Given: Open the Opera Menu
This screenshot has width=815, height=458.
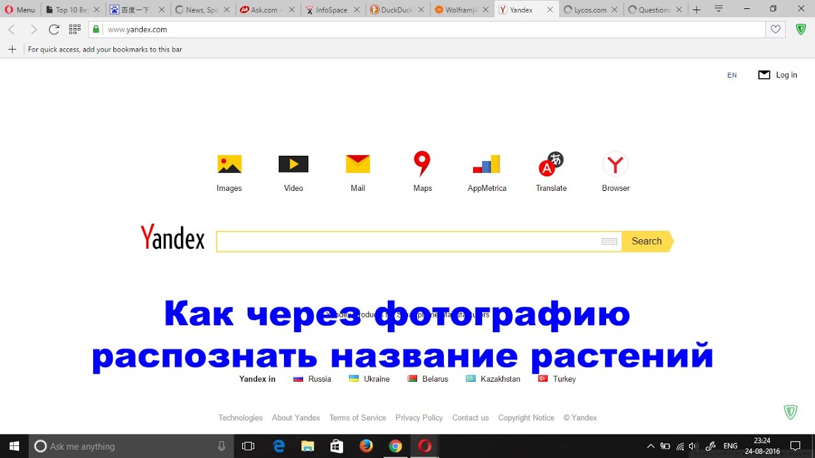Looking at the screenshot, I should [x=20, y=10].
